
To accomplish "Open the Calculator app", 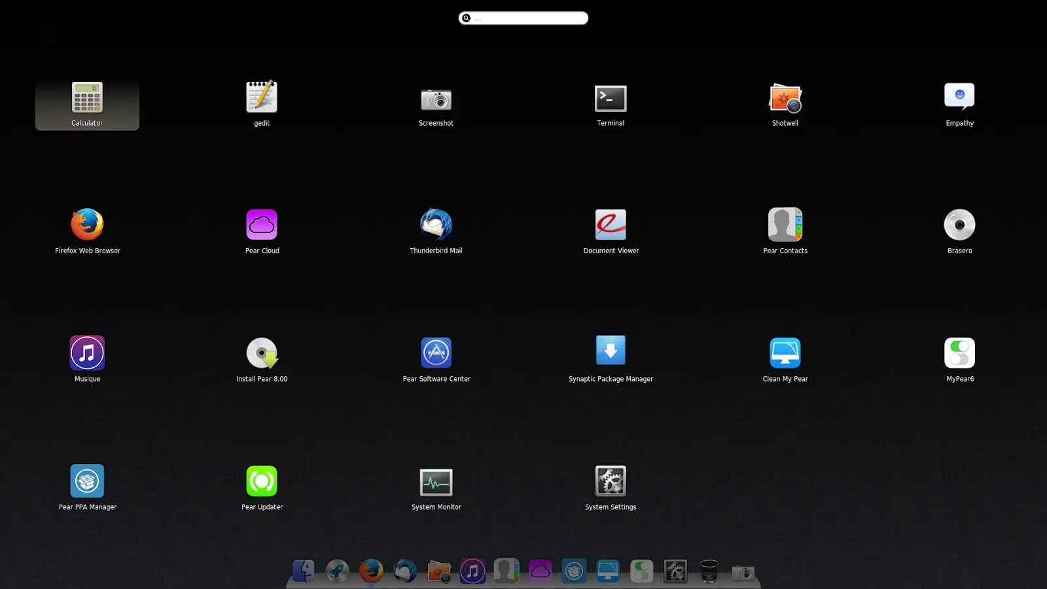I will (x=87, y=105).
